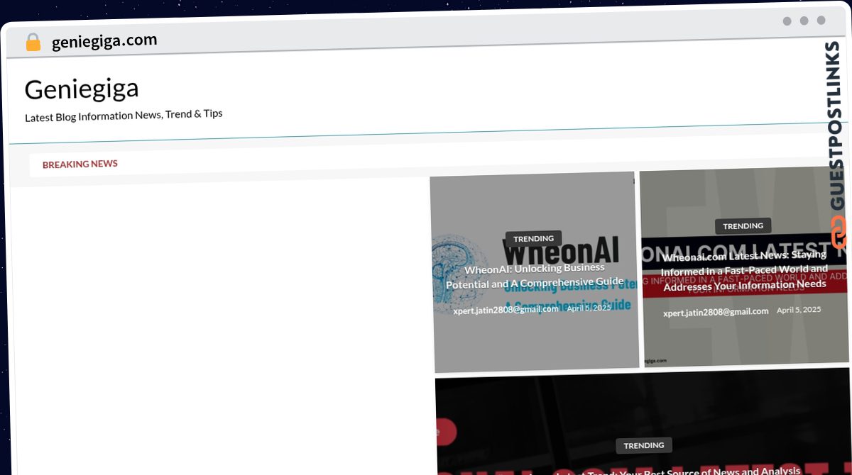This screenshot has width=852, height=475.
Task: Click TRENDING badge on WheonAI Comprehensive Guide card
Action: pyautogui.click(x=533, y=239)
